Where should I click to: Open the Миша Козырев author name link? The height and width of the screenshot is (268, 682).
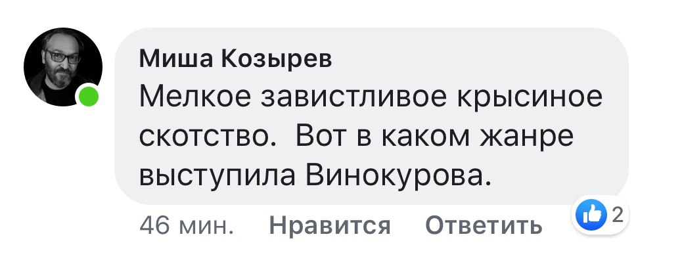click(236, 60)
